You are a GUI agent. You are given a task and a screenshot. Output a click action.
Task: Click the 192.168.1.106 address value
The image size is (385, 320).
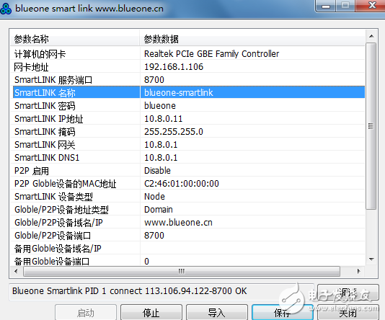pyautogui.click(x=174, y=67)
